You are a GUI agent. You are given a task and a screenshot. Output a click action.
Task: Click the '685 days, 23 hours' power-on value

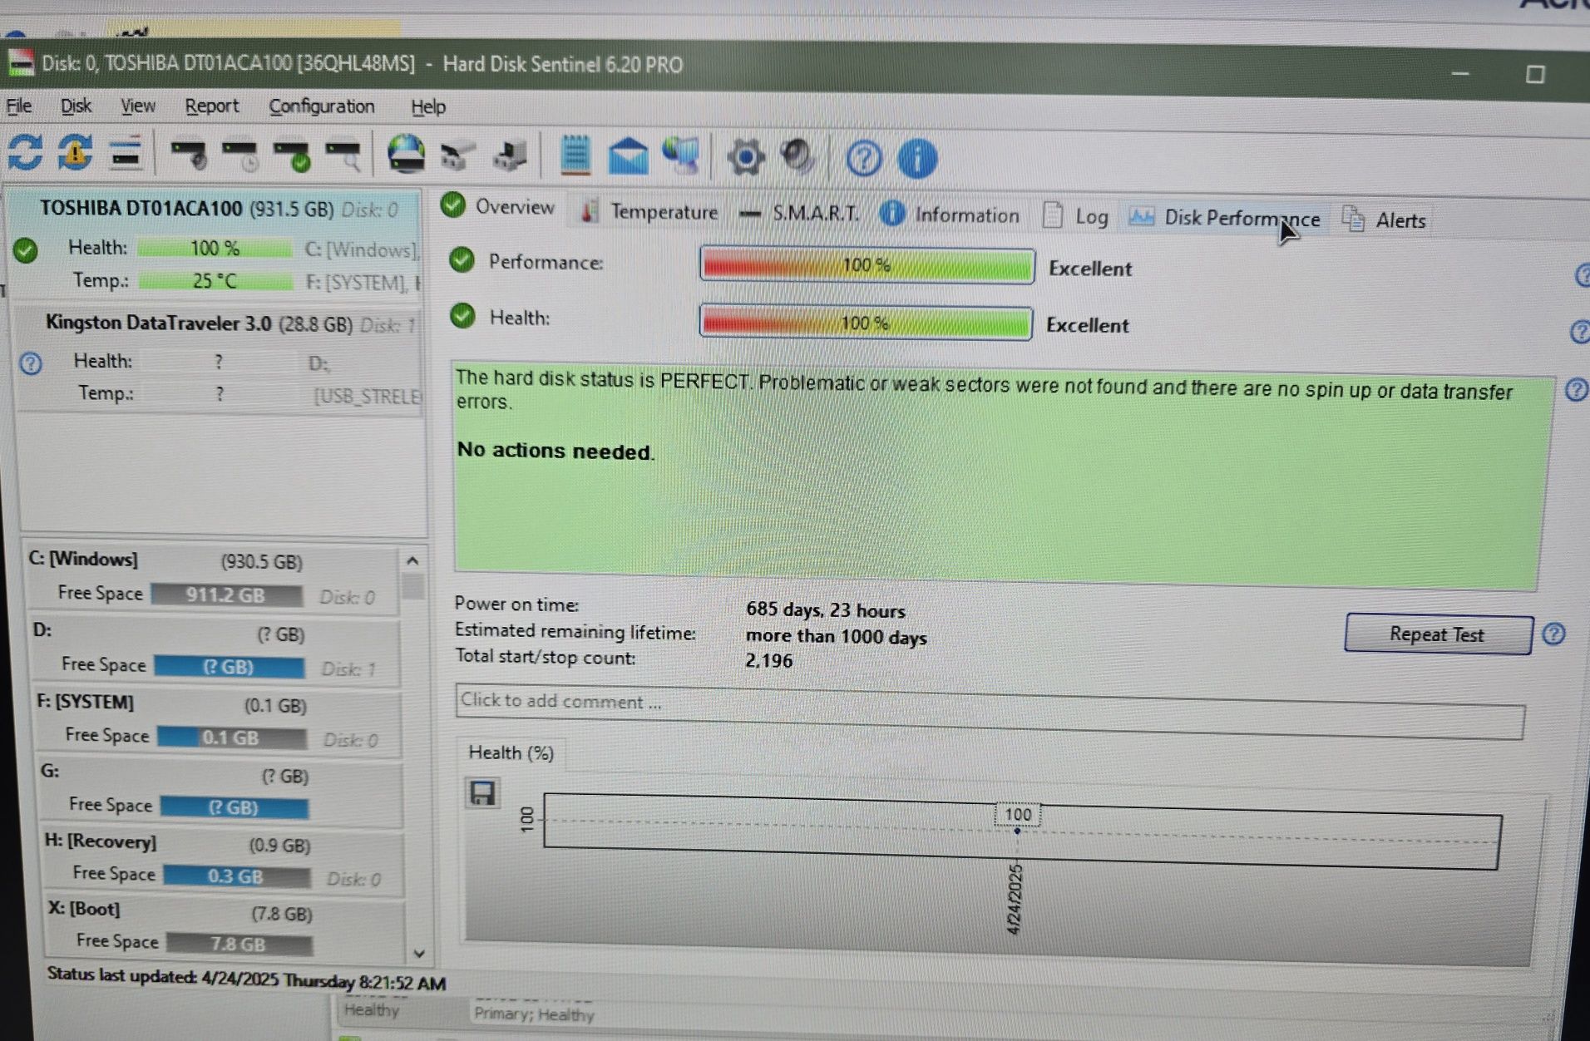point(825,609)
